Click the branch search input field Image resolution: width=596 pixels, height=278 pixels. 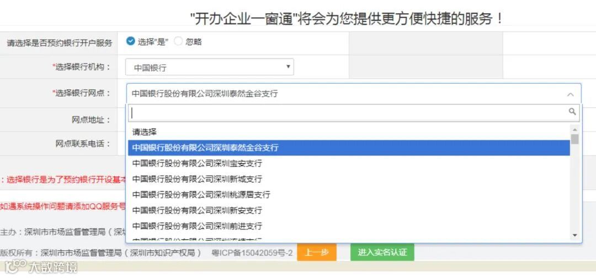click(354, 113)
